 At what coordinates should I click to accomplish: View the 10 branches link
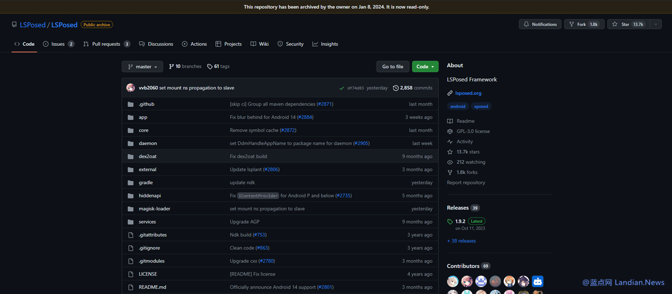(x=185, y=67)
